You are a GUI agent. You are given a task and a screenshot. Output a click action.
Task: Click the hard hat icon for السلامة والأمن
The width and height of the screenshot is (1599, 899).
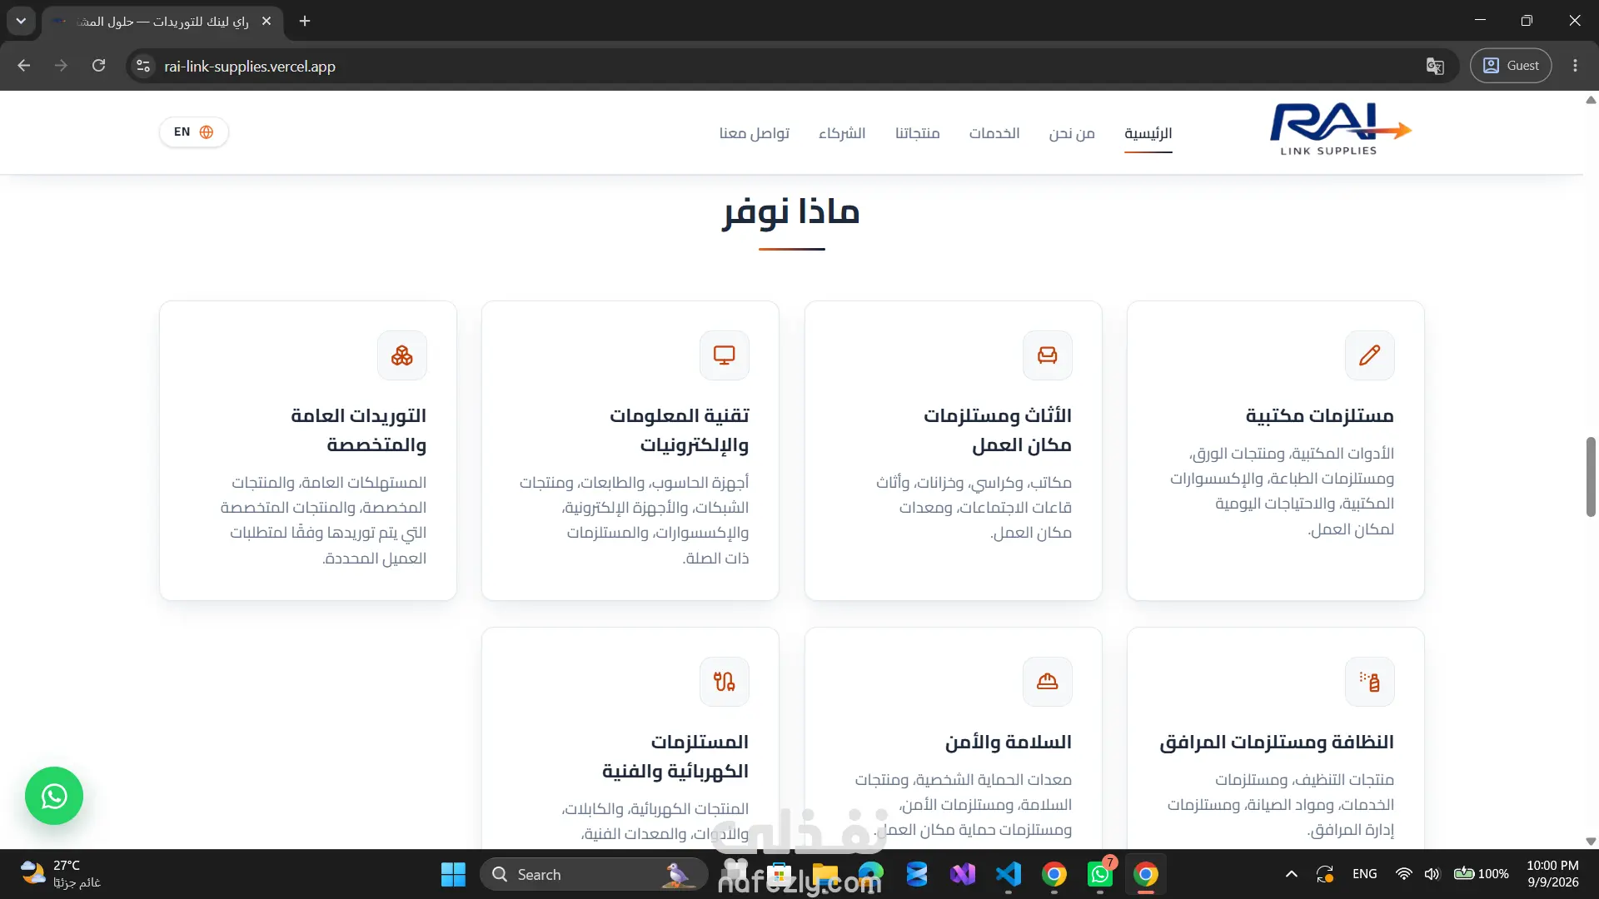tap(1048, 682)
